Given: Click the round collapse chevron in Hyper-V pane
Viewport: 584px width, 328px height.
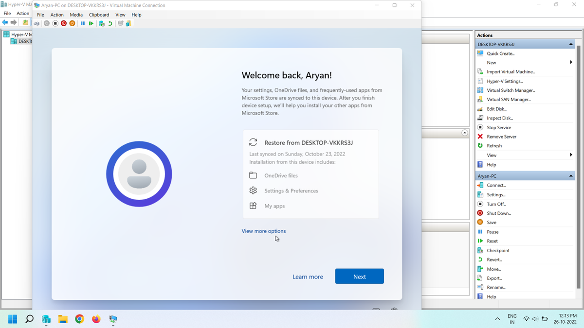Looking at the screenshot, I should pos(465,133).
